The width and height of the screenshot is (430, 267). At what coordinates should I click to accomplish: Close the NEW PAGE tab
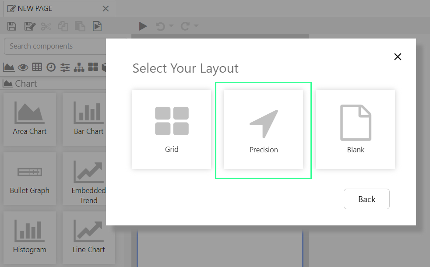tap(106, 9)
